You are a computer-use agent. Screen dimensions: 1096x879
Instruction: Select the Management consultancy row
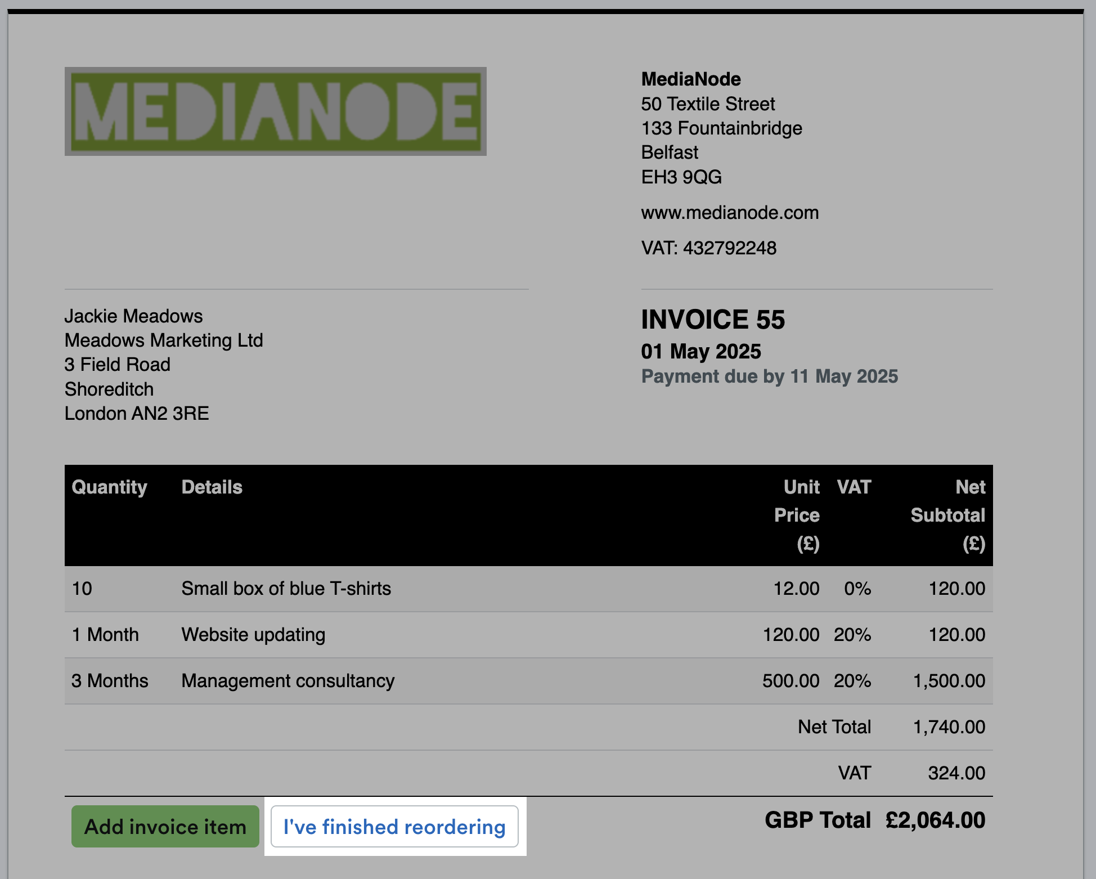pyautogui.click(x=528, y=681)
